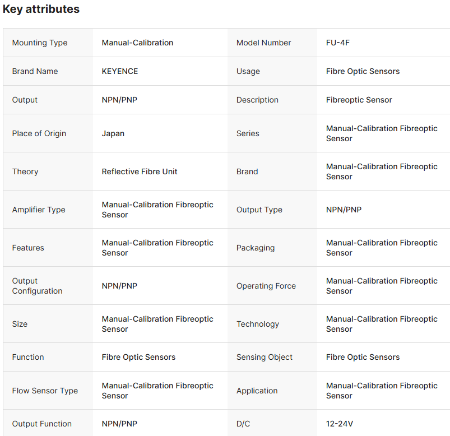Click the D/C label cell

243,424
